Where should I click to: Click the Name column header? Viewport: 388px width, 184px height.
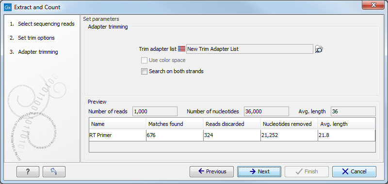pyautogui.click(x=117, y=124)
